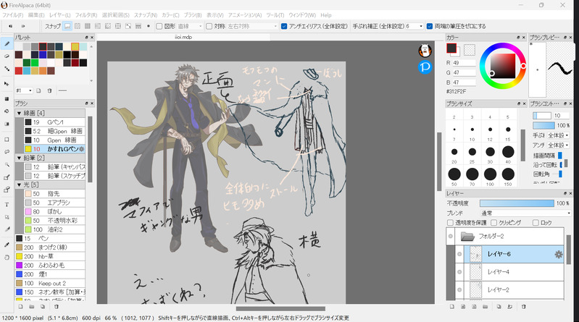The height and width of the screenshot is (322, 579).
Task: Open palette #1 dropdown
Action: (x=25, y=90)
